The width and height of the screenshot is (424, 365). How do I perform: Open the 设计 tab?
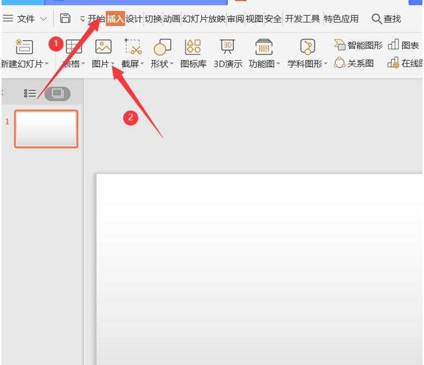134,19
